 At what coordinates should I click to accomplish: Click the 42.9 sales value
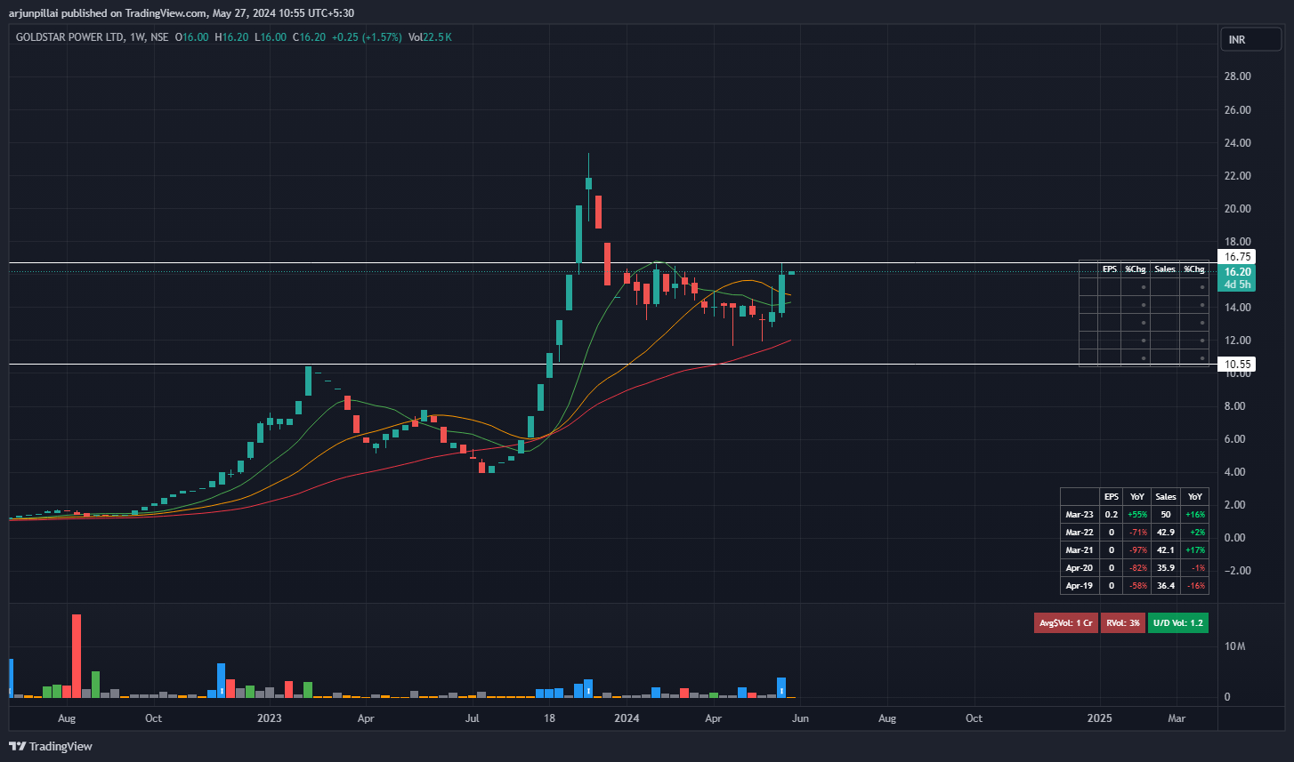click(x=1166, y=533)
